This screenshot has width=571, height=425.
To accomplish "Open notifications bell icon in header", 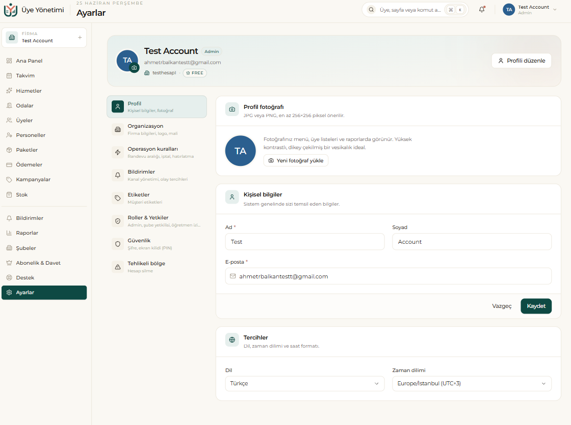I will [x=481, y=10].
